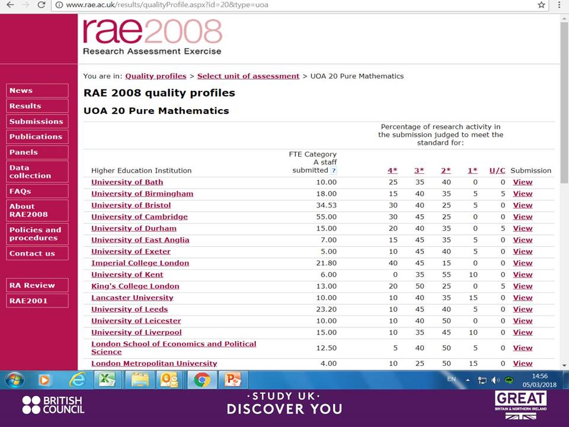The image size is (569, 427).
Task: Open the Chrome three-dot menu
Action: click(x=559, y=5)
